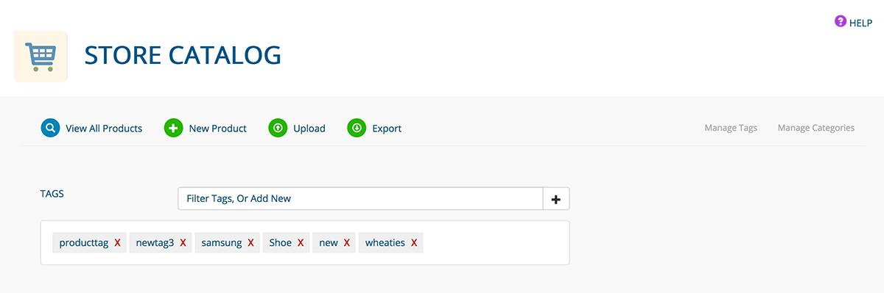Click the green Upload arrow icon

pyautogui.click(x=278, y=128)
